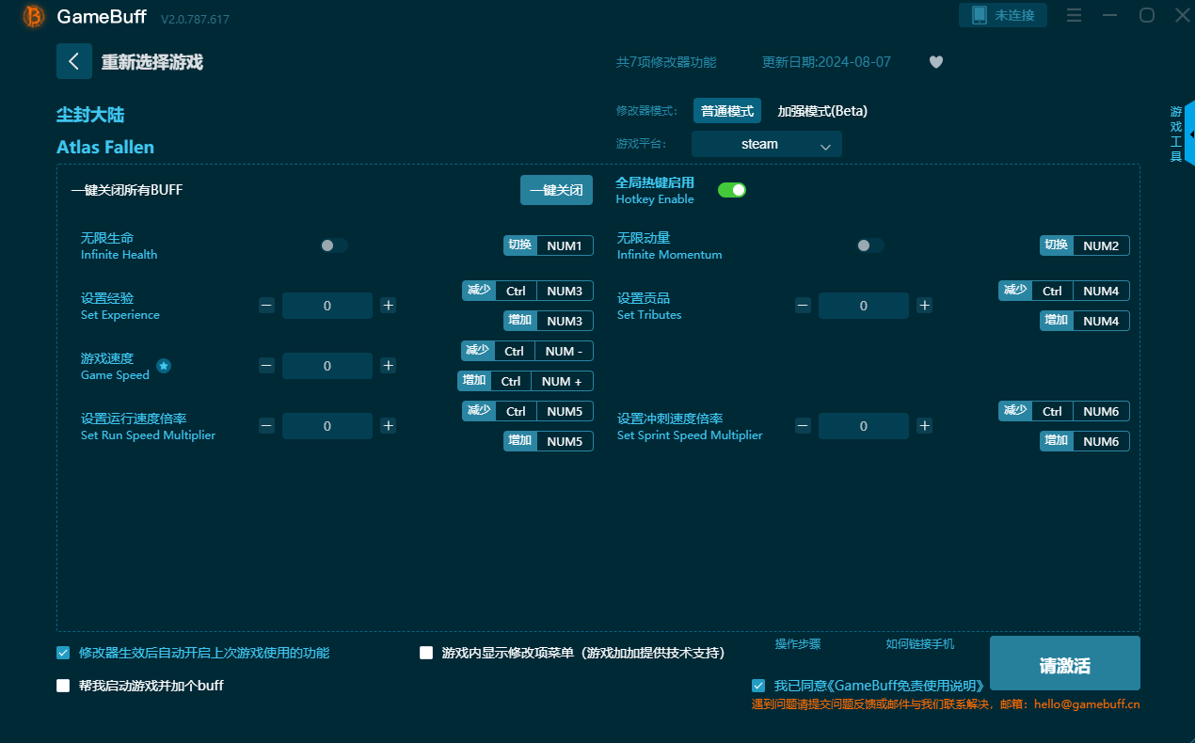The width and height of the screenshot is (1195, 743).
Task: Select 普通模式 trainer mode
Action: pyautogui.click(x=727, y=111)
